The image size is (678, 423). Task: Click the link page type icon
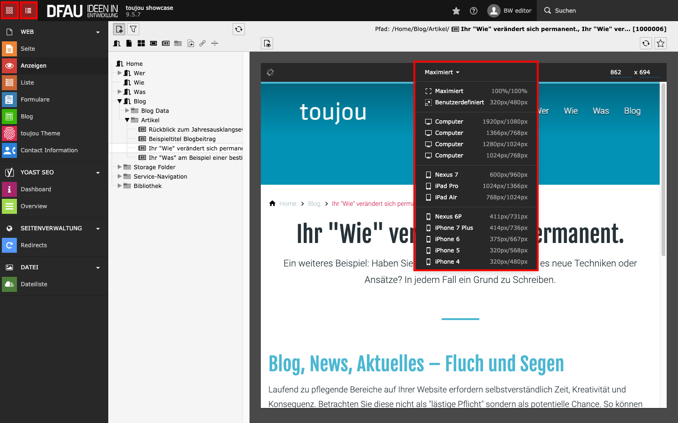click(x=202, y=43)
